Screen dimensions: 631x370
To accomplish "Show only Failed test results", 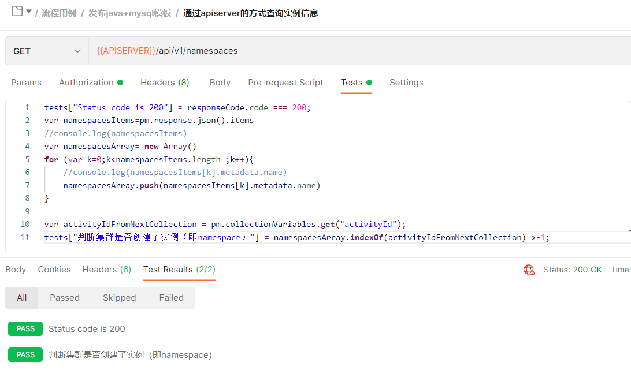I will coord(171,298).
